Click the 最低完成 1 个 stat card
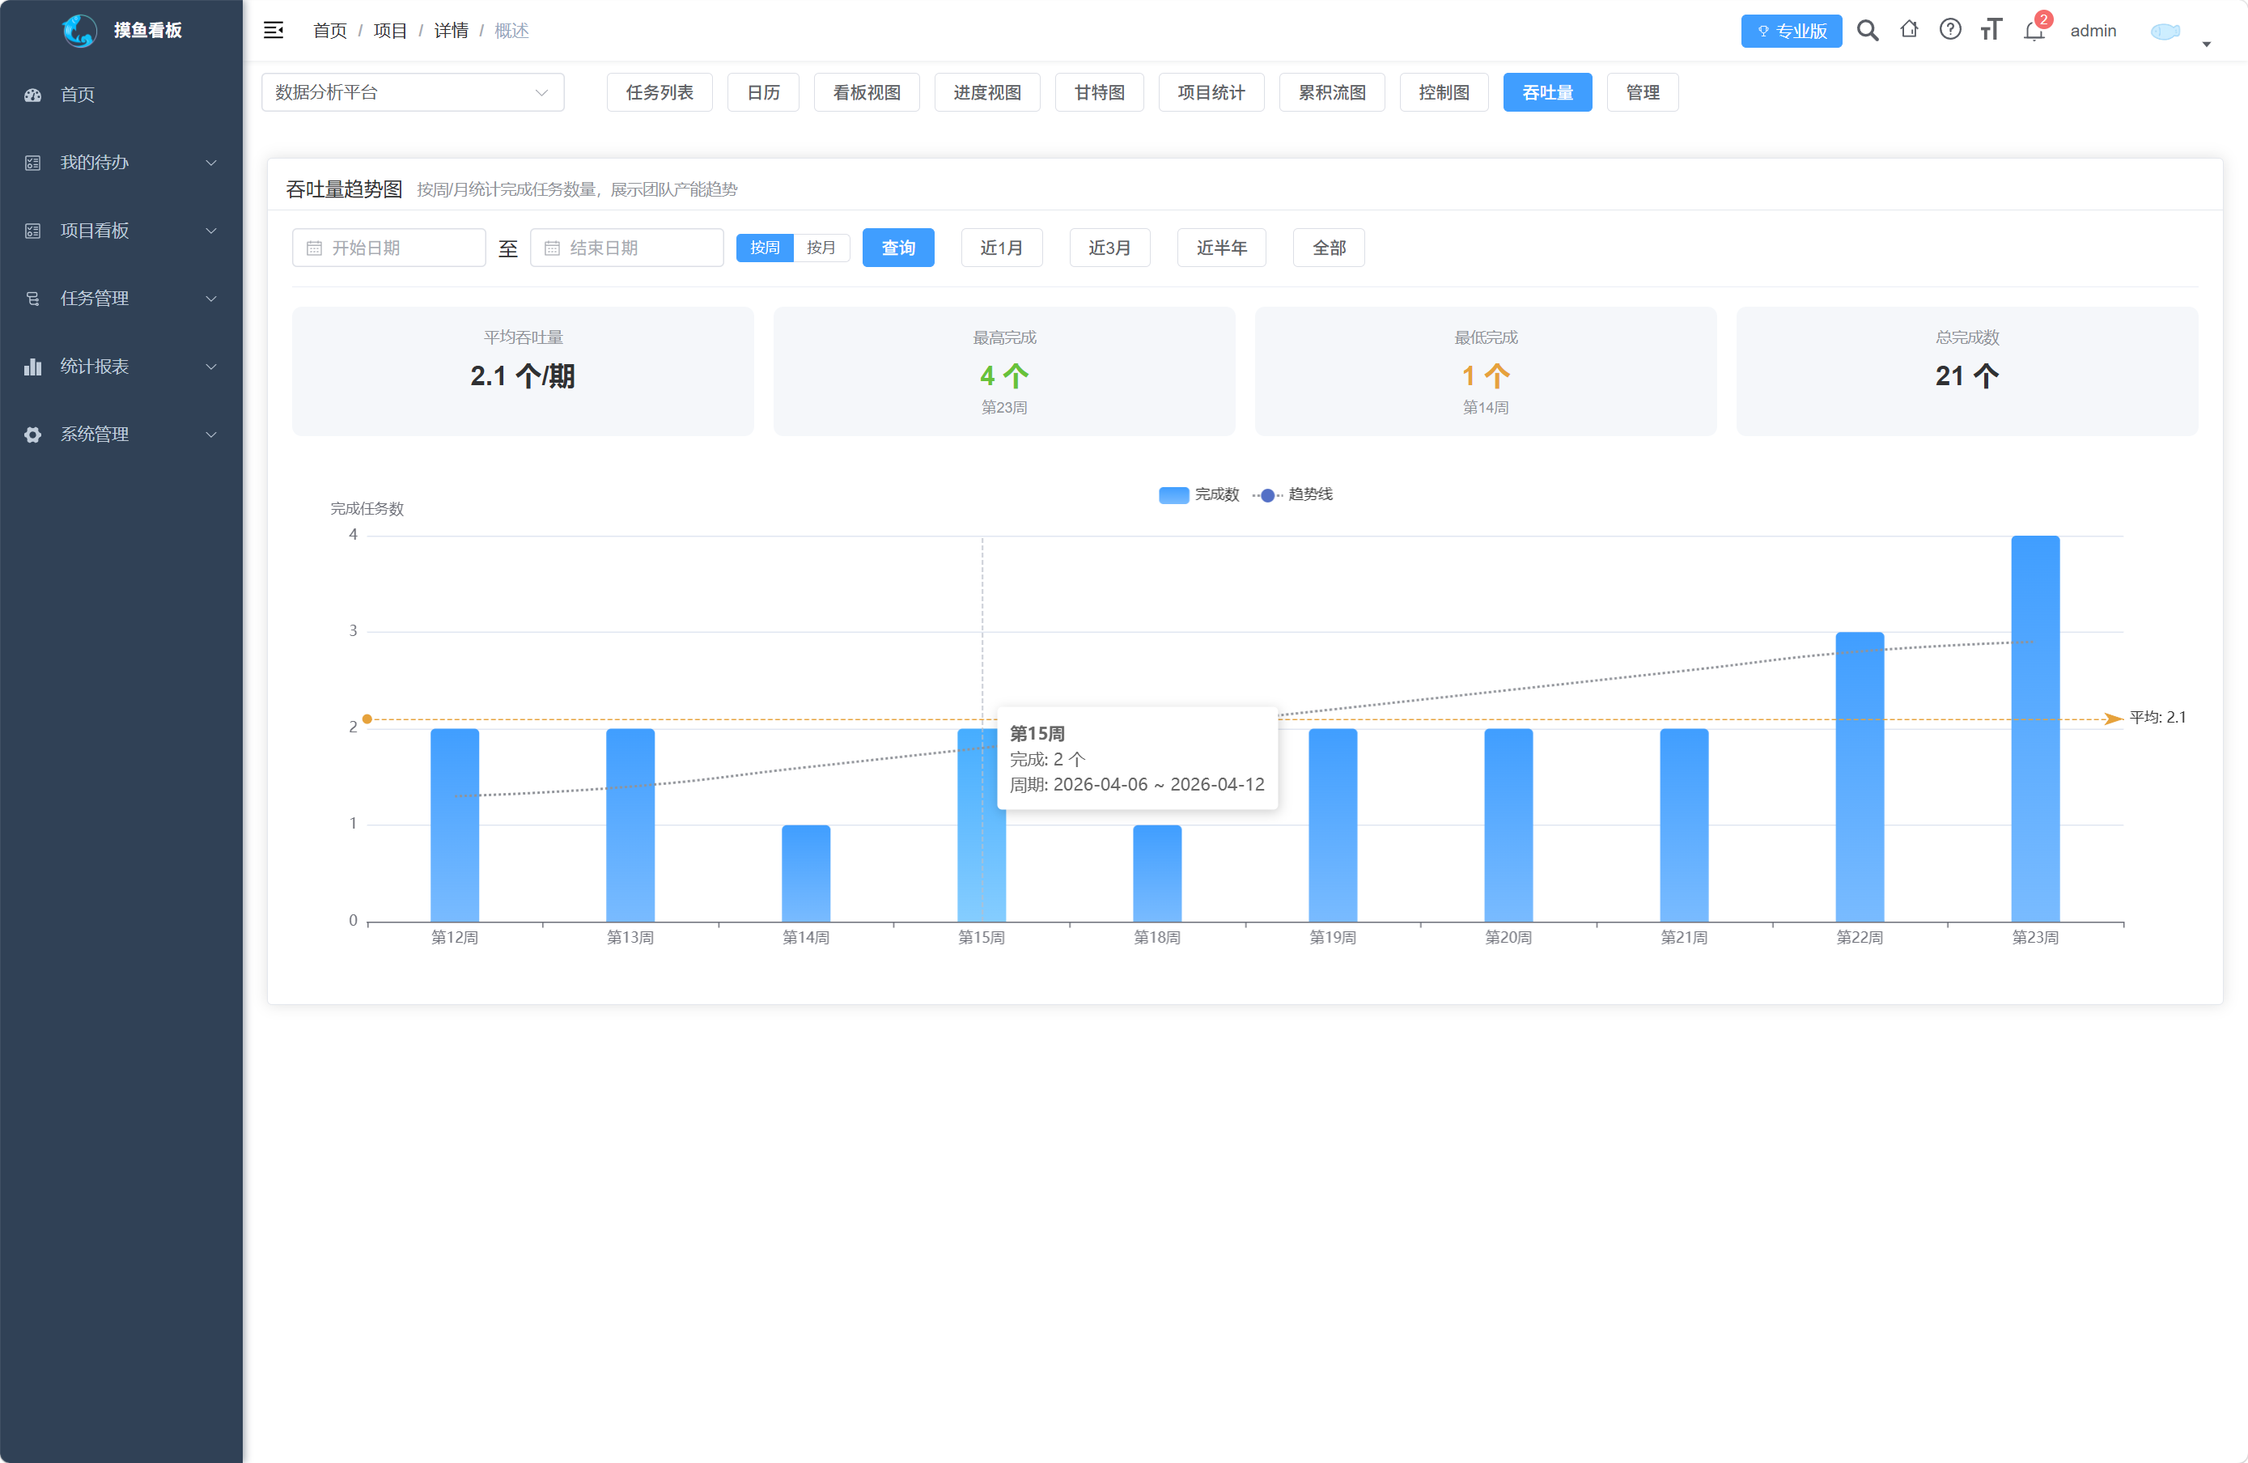 tap(1485, 371)
